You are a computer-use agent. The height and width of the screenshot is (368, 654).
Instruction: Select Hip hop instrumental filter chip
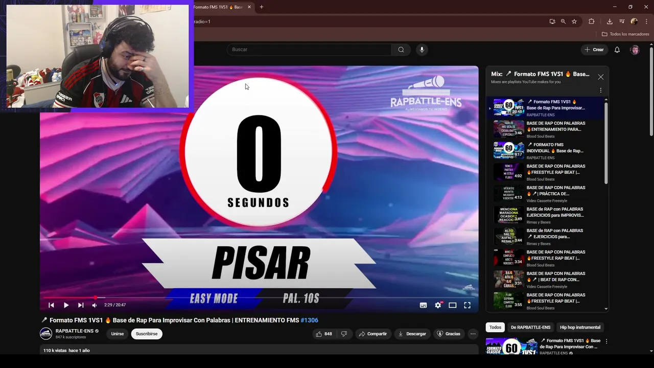[x=580, y=327]
